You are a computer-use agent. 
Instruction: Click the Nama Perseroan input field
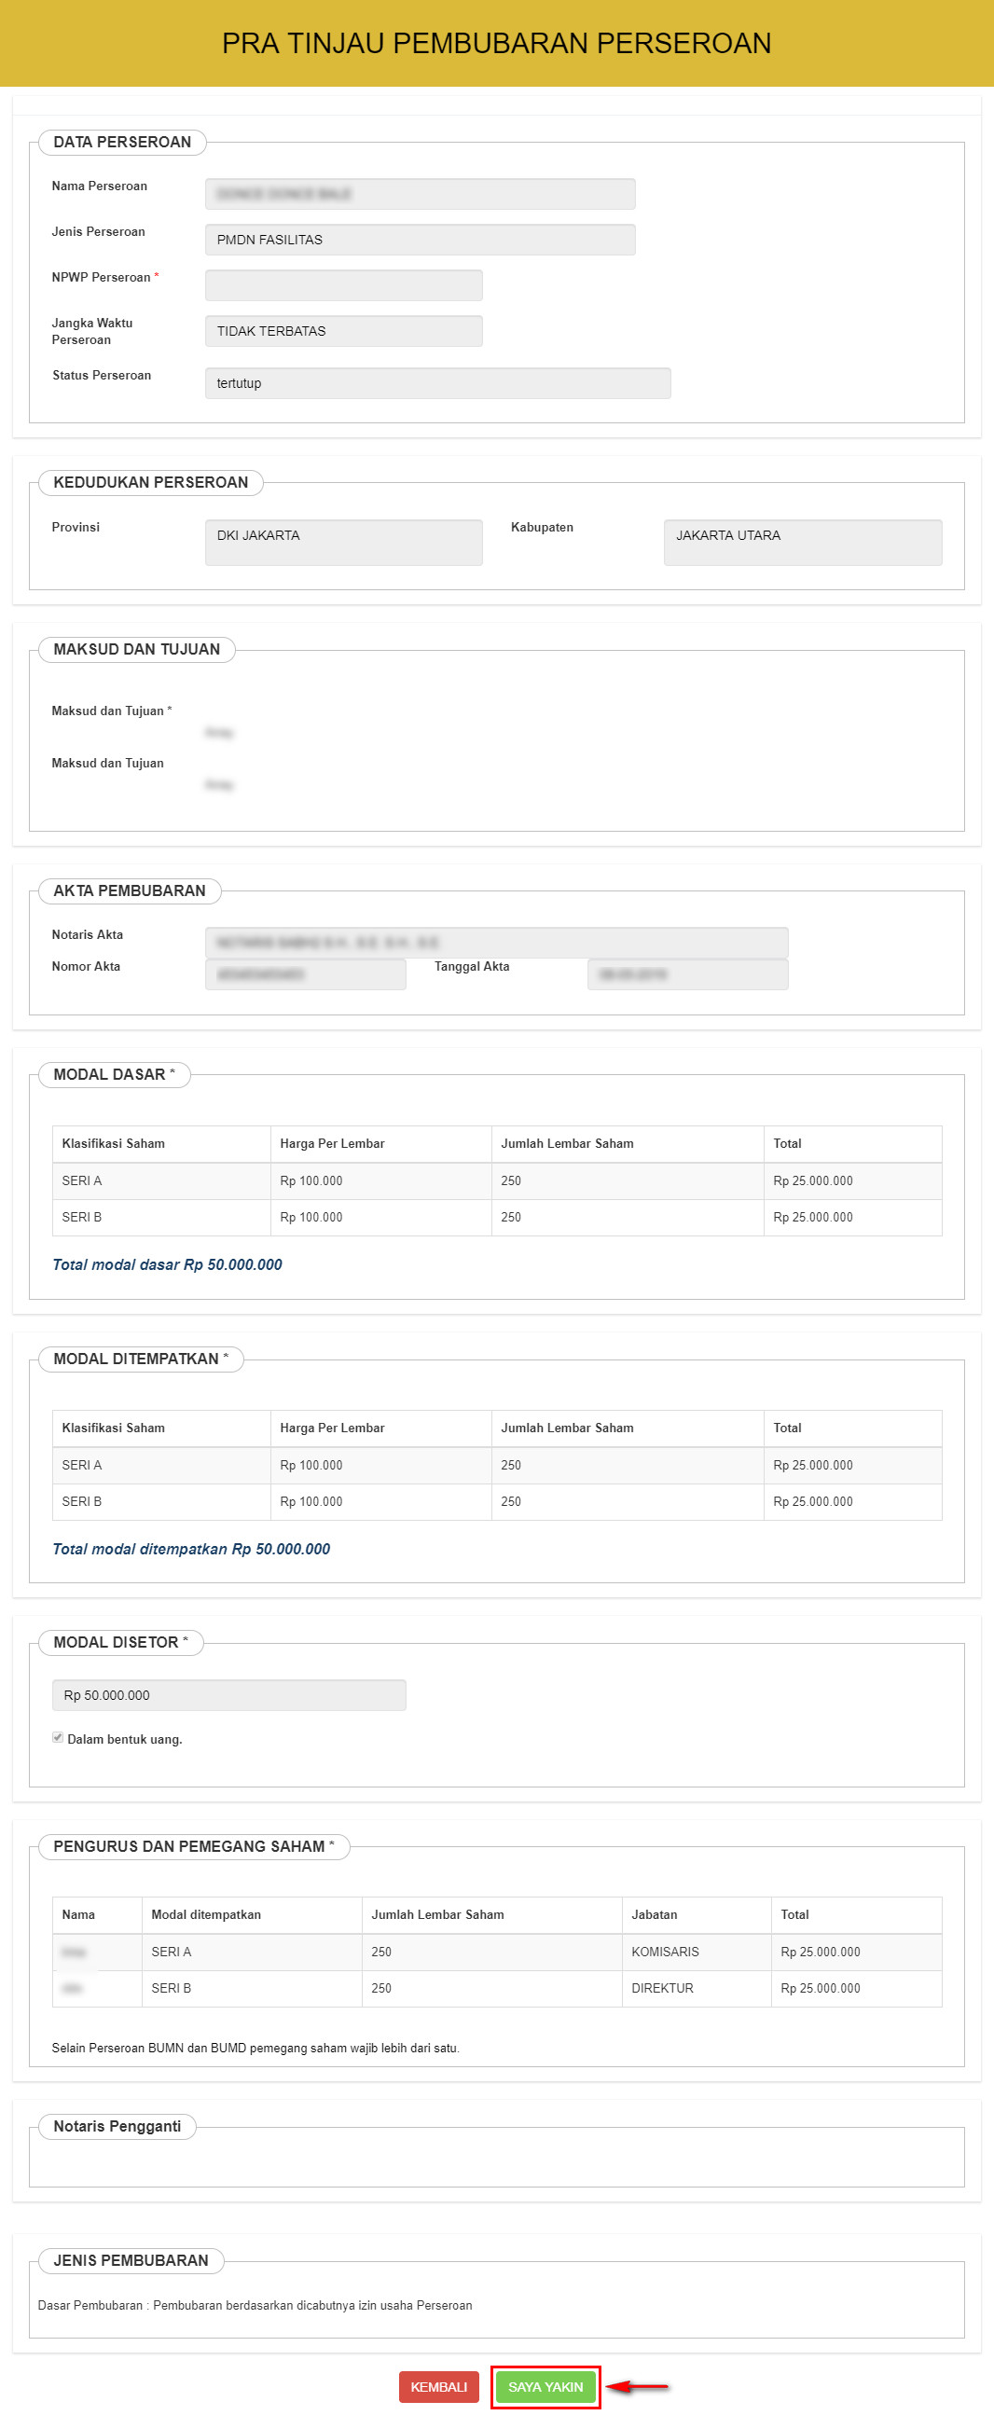pos(420,194)
